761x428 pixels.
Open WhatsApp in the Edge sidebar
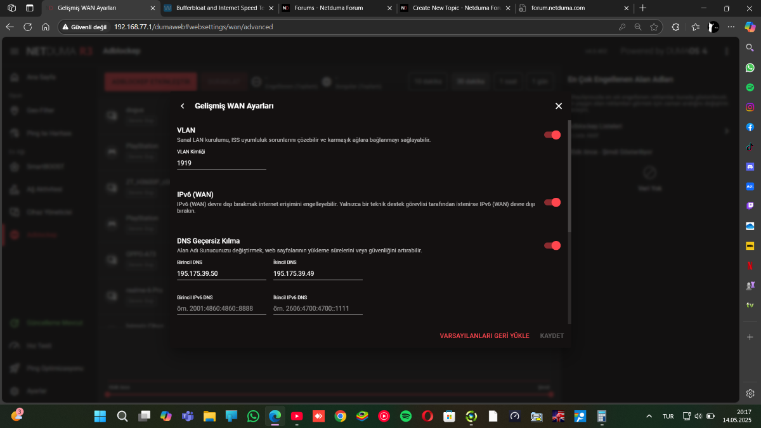click(x=750, y=67)
